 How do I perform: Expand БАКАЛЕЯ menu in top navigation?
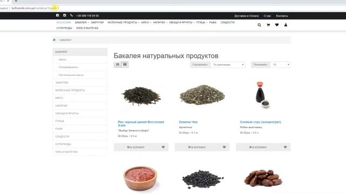pos(82,23)
